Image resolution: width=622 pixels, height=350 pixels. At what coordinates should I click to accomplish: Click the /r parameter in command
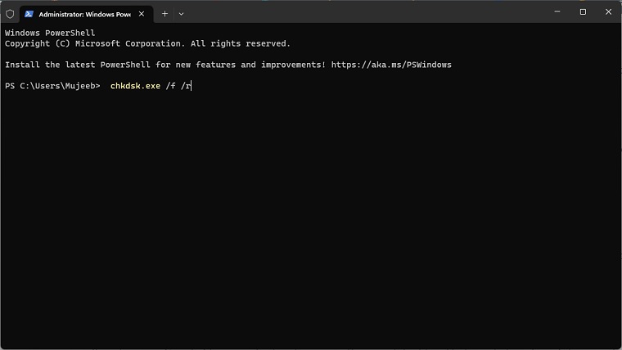[x=186, y=86]
